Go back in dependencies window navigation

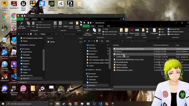(85, 41)
